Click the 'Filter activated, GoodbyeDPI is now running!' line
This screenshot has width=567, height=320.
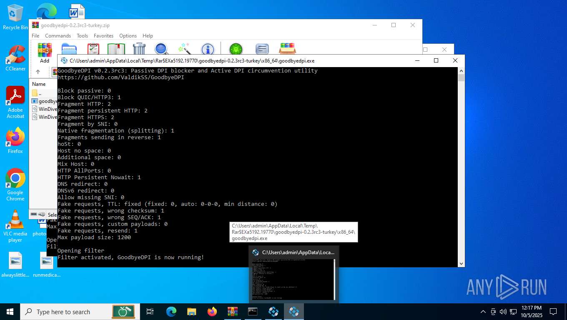coord(131,257)
